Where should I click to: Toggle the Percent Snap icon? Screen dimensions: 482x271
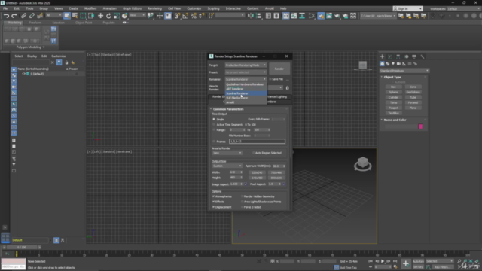[194, 16]
